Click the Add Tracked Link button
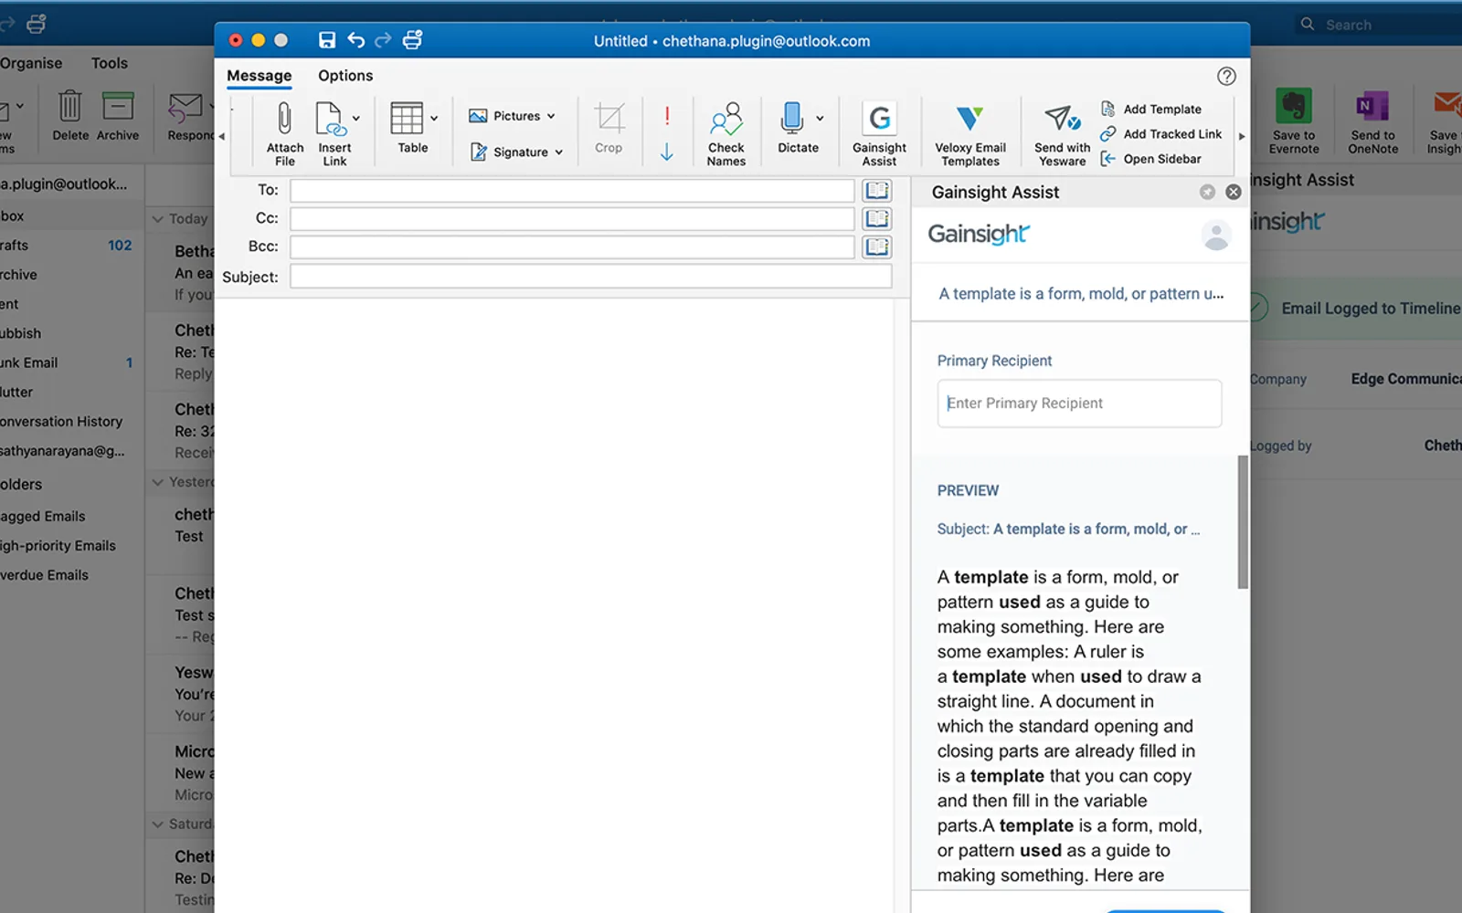 [x=1161, y=134]
